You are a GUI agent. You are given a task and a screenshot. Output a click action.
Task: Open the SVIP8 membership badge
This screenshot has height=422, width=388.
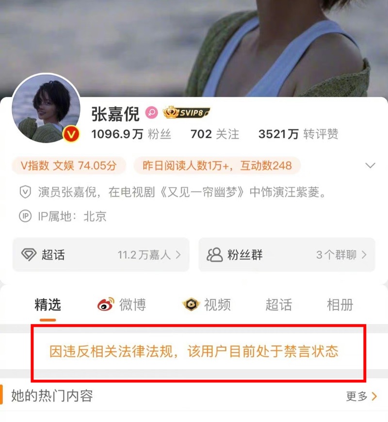[x=186, y=112]
